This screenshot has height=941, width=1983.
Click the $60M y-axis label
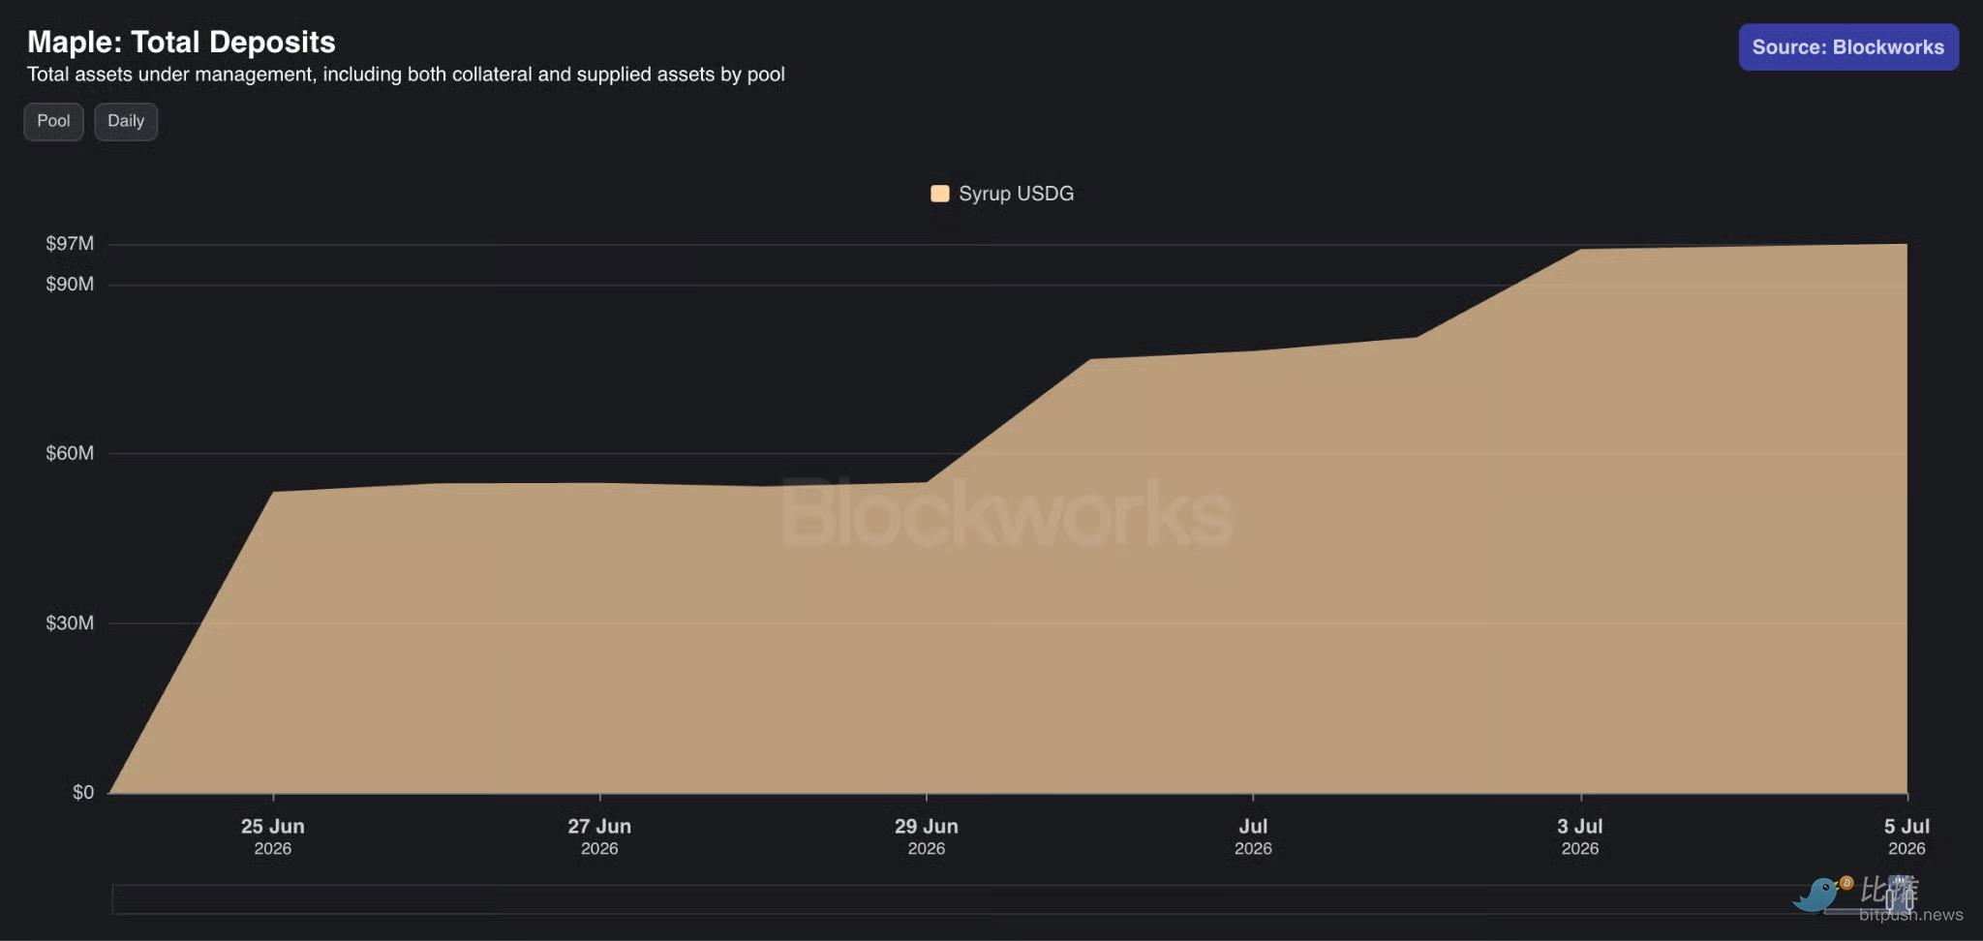coord(70,453)
